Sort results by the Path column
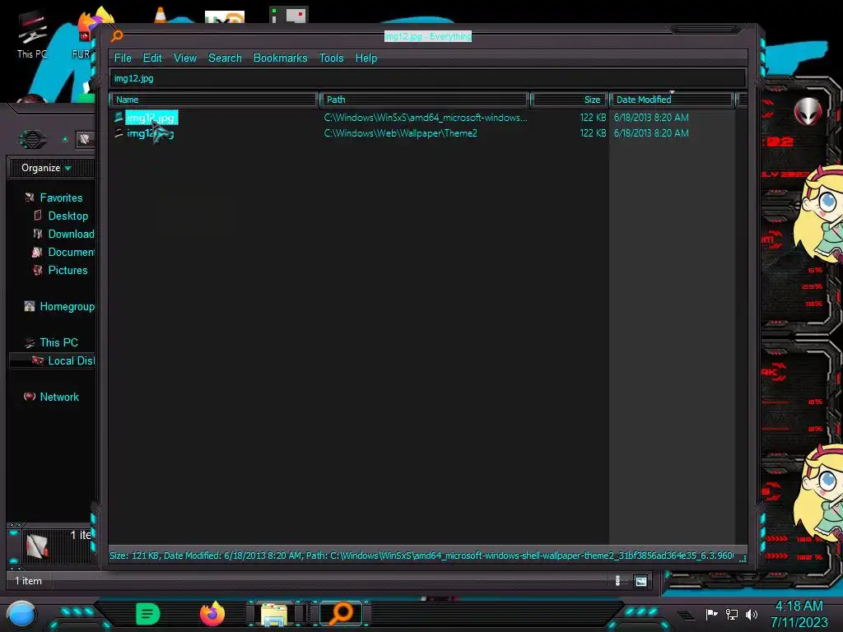The width and height of the screenshot is (843, 632). pyautogui.click(x=424, y=100)
